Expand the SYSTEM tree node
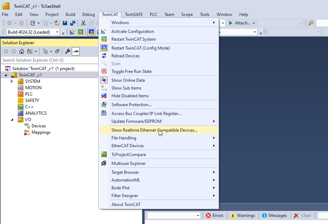Image resolution: width=328 pixels, height=224 pixels. 12,81
